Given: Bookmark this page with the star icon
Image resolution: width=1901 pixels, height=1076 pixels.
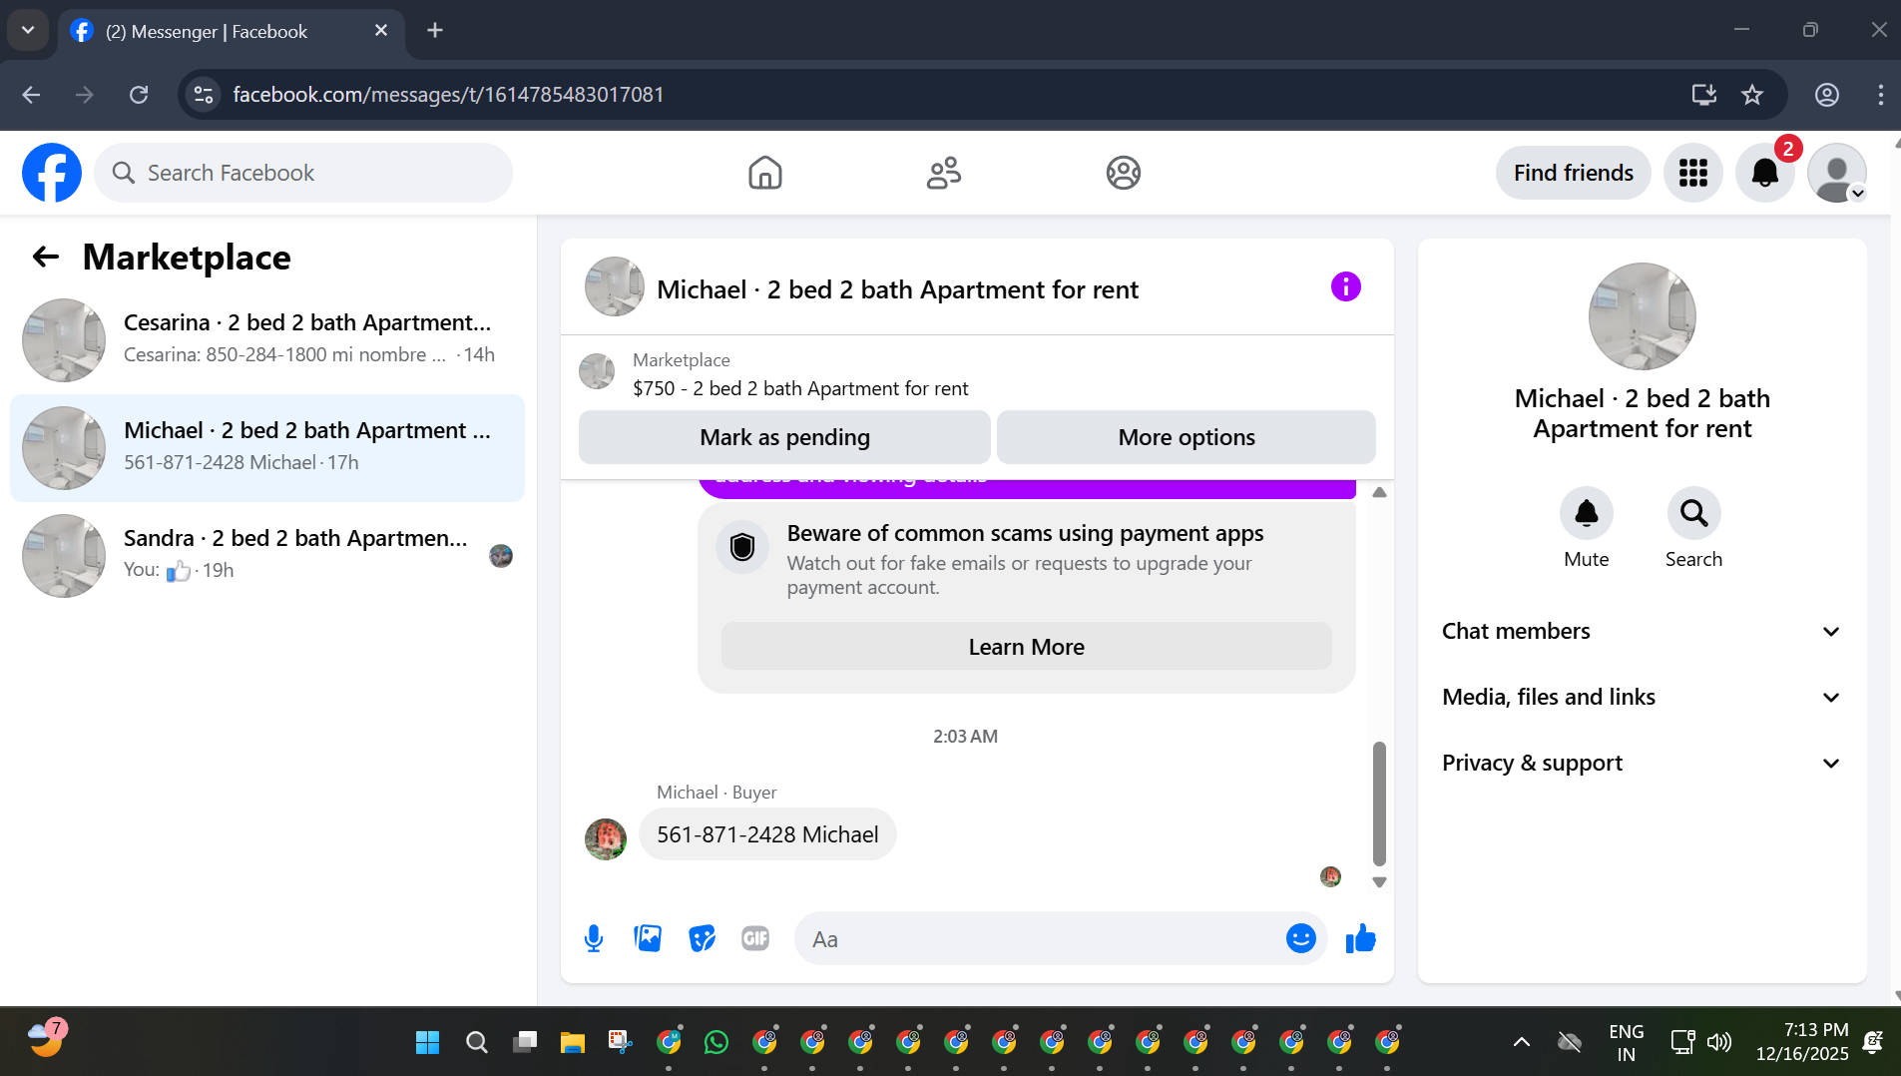Looking at the screenshot, I should click(x=1752, y=95).
